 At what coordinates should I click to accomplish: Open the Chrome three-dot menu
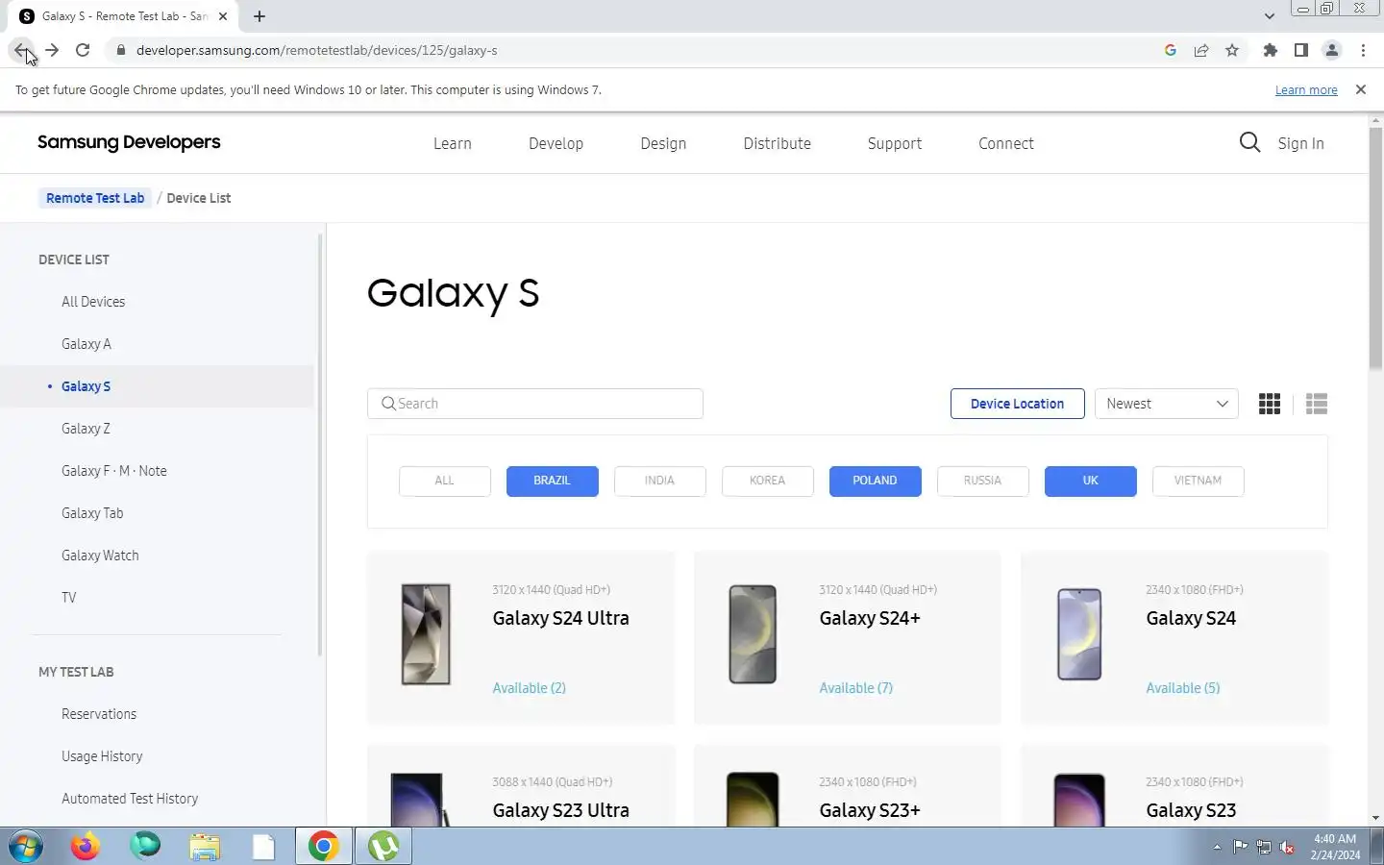pos(1363,50)
